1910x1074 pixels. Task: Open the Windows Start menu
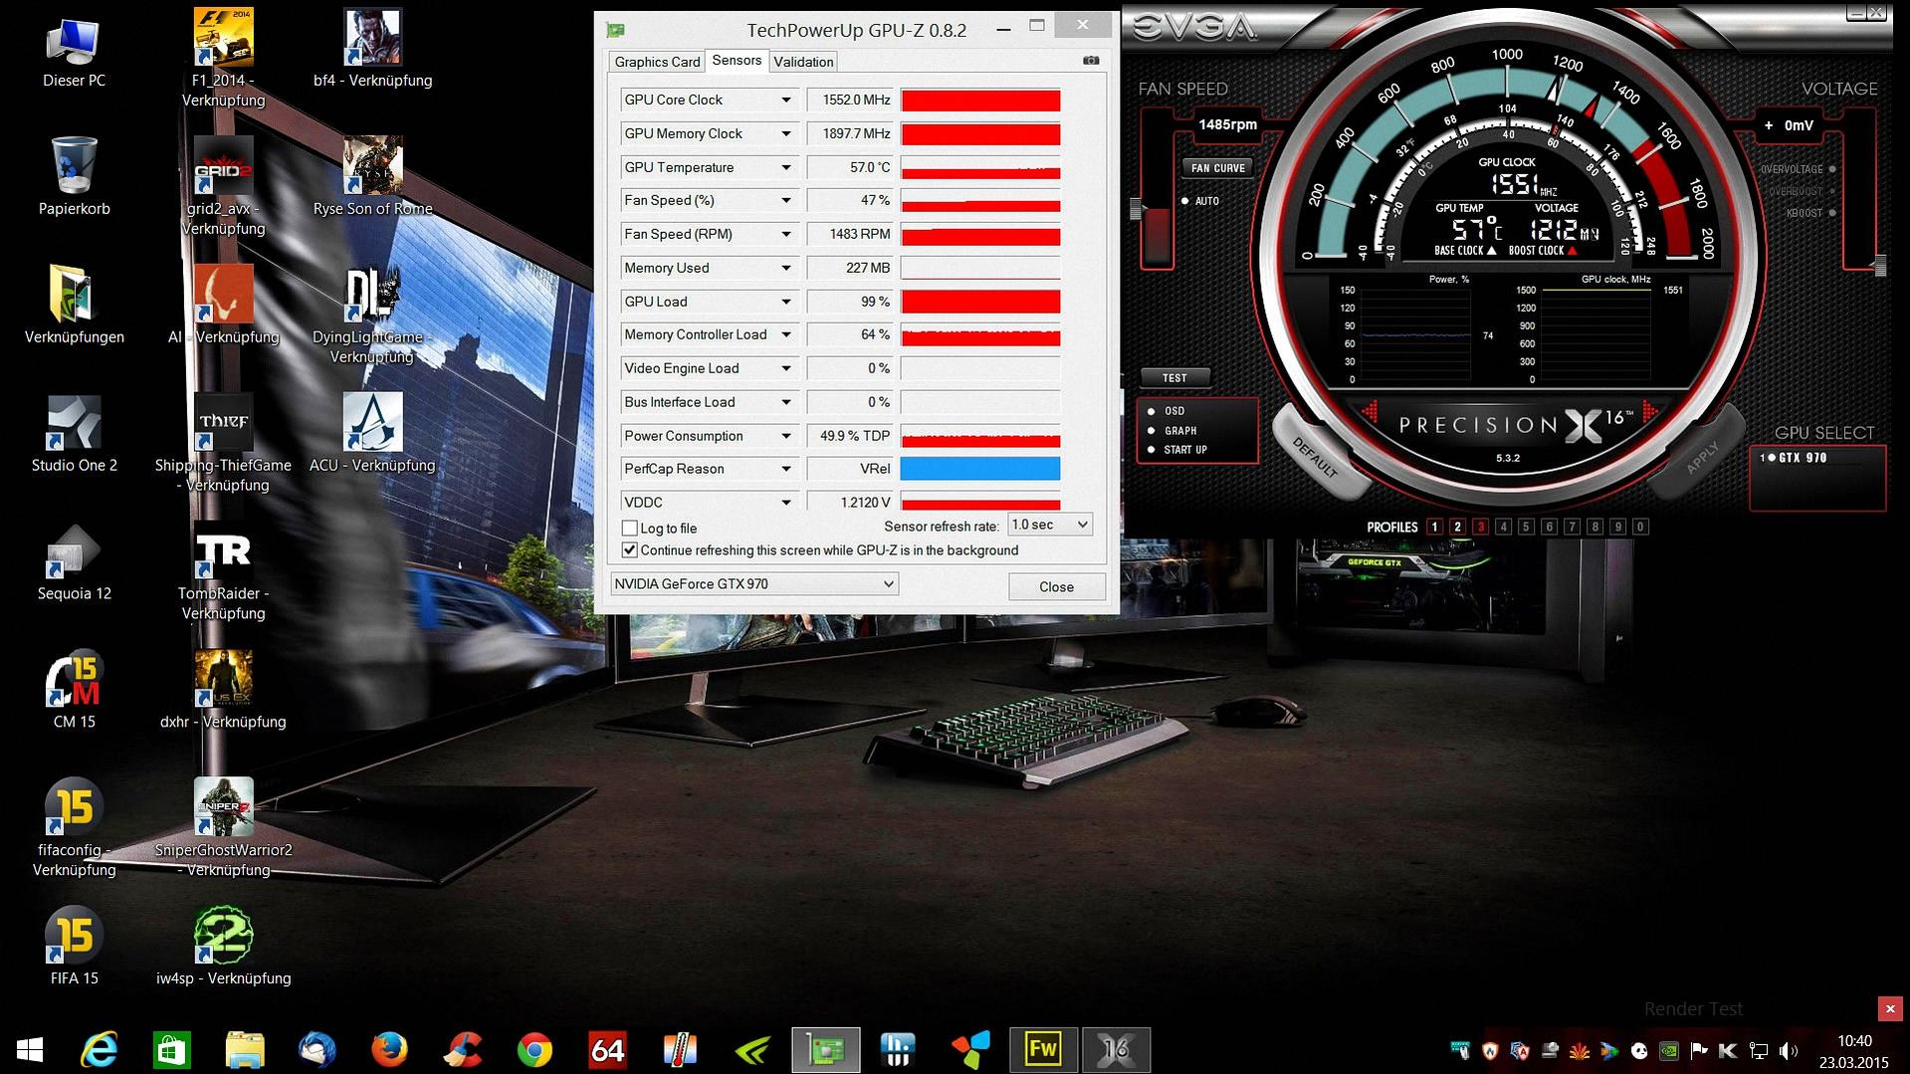tap(30, 1049)
